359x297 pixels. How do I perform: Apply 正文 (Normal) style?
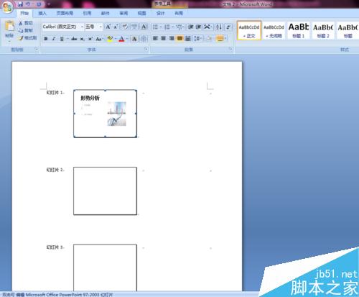249,30
